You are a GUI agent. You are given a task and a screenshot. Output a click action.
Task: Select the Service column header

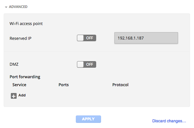point(19,85)
